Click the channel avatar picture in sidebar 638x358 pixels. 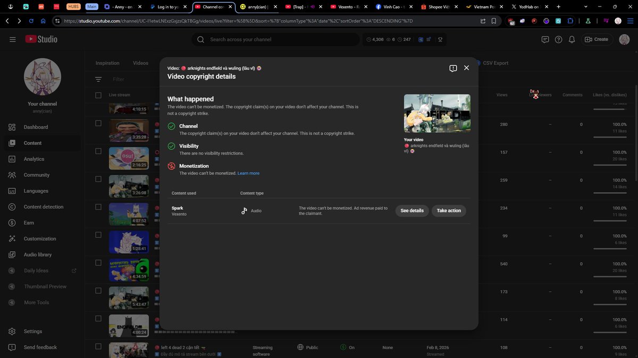43,76
